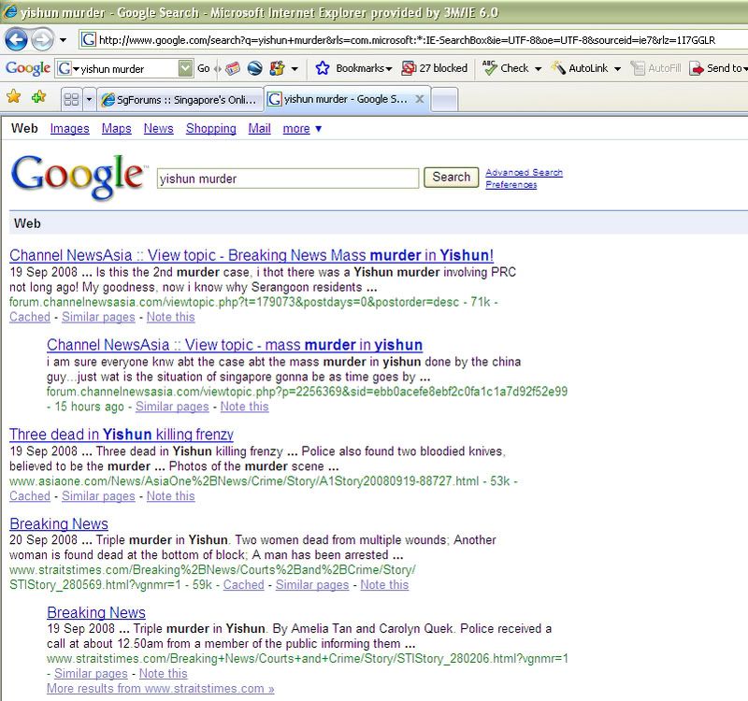This screenshot has width=748, height=701.
Task: Click the Google Search button
Action: click(x=451, y=177)
